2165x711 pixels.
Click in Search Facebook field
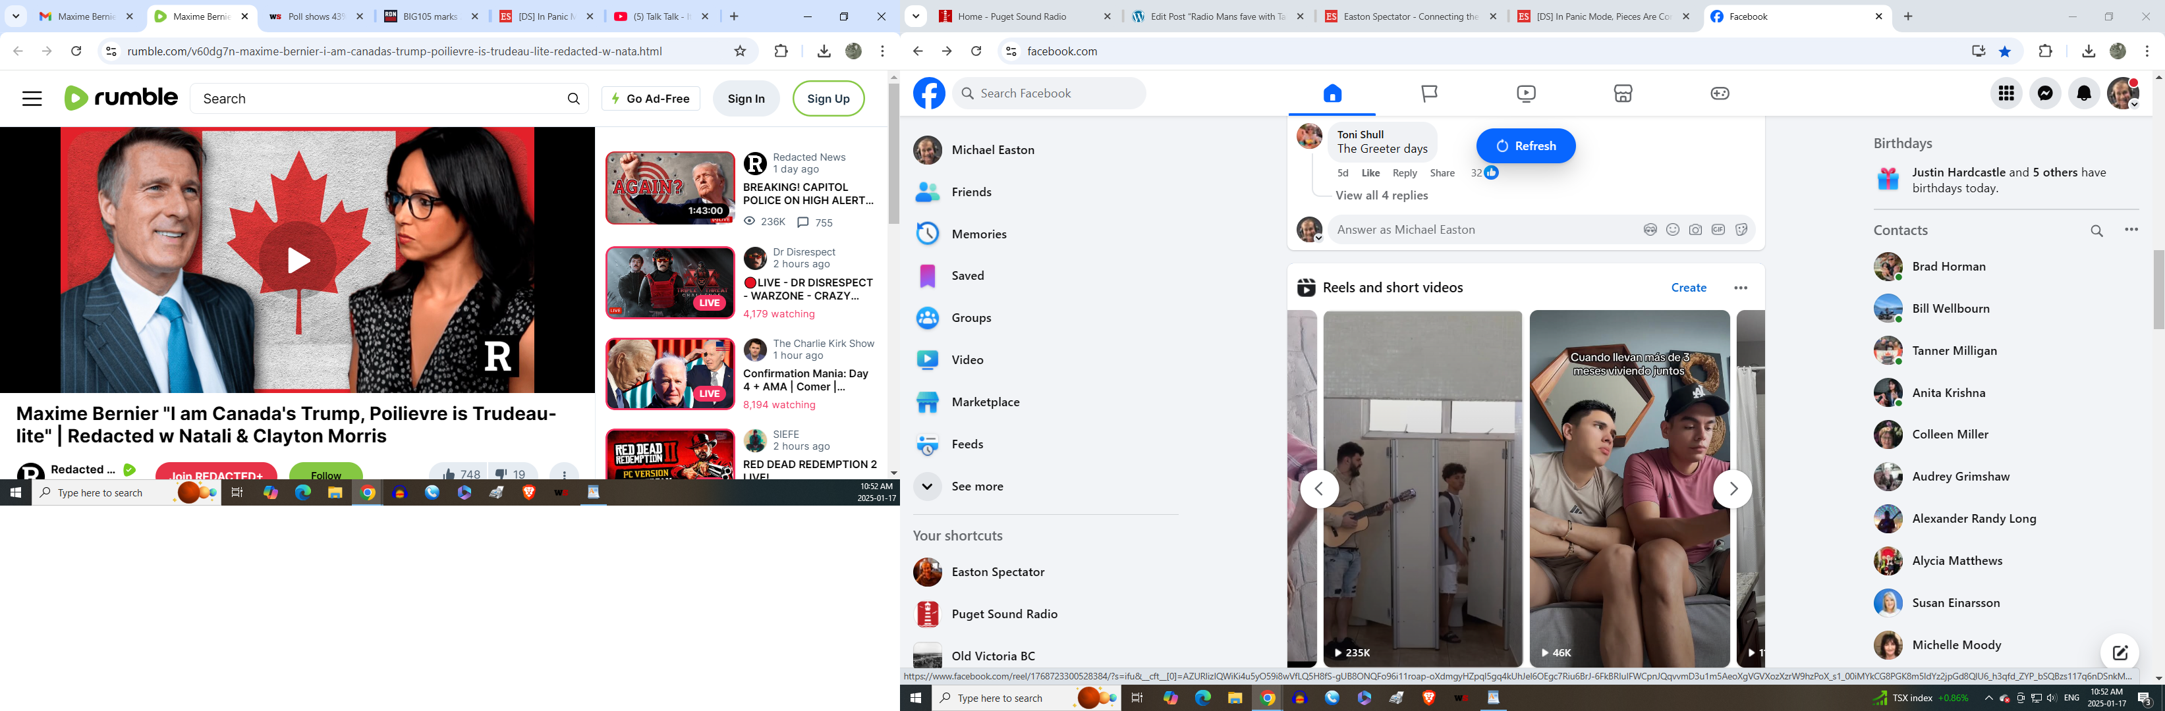point(1051,93)
